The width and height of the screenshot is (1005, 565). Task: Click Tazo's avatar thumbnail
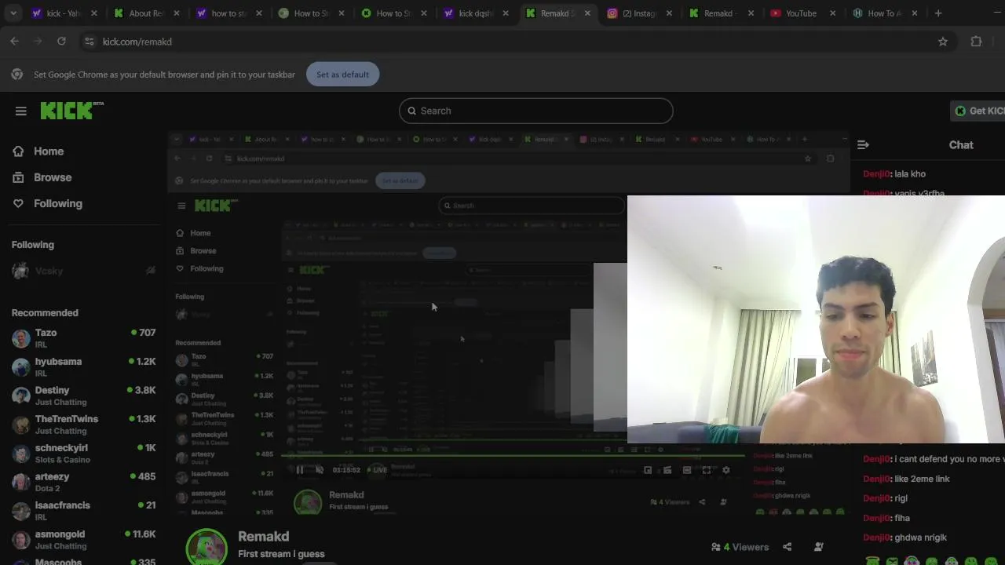(x=21, y=338)
